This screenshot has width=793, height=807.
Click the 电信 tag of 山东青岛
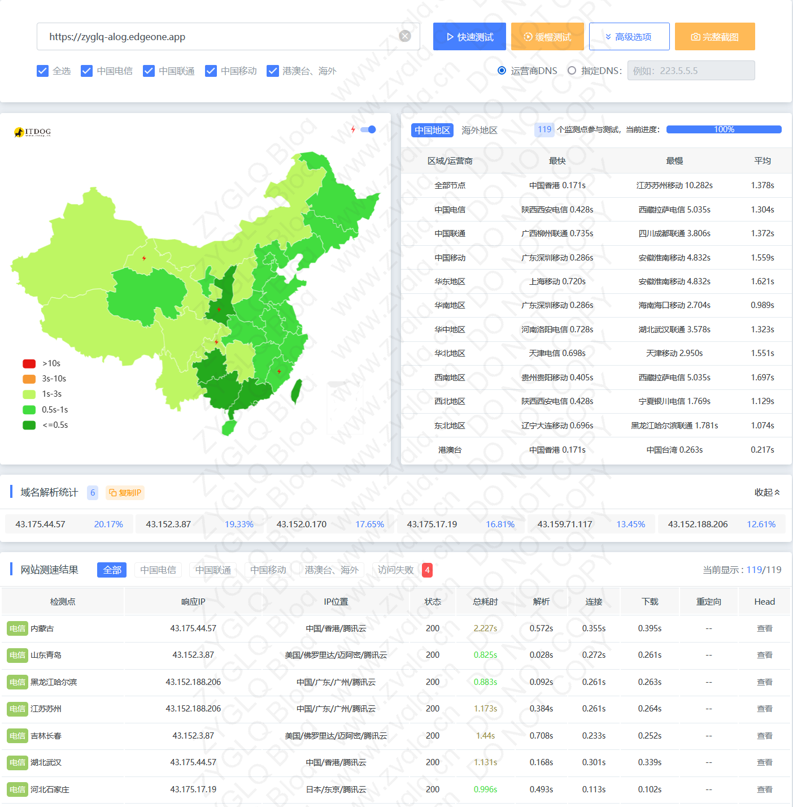(18, 655)
